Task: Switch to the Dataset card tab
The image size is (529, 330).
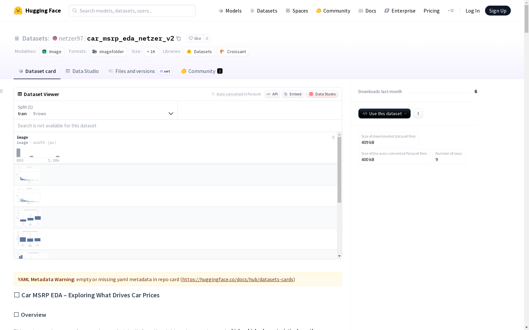Action: coord(37,71)
